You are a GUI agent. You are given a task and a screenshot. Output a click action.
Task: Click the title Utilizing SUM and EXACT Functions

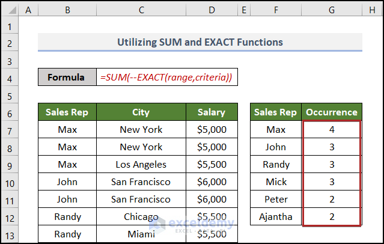click(x=200, y=43)
